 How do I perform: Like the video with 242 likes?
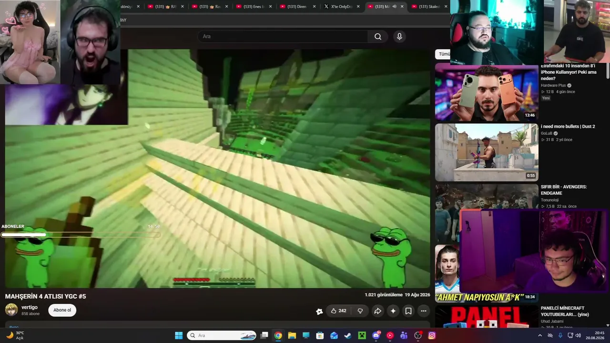(339, 311)
